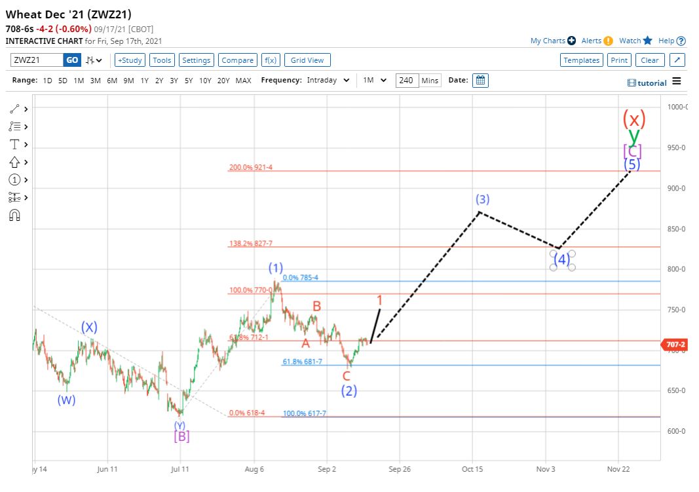Click the 0.0% 785-4 retracement label
This screenshot has width=699, height=492.
pyautogui.click(x=301, y=277)
